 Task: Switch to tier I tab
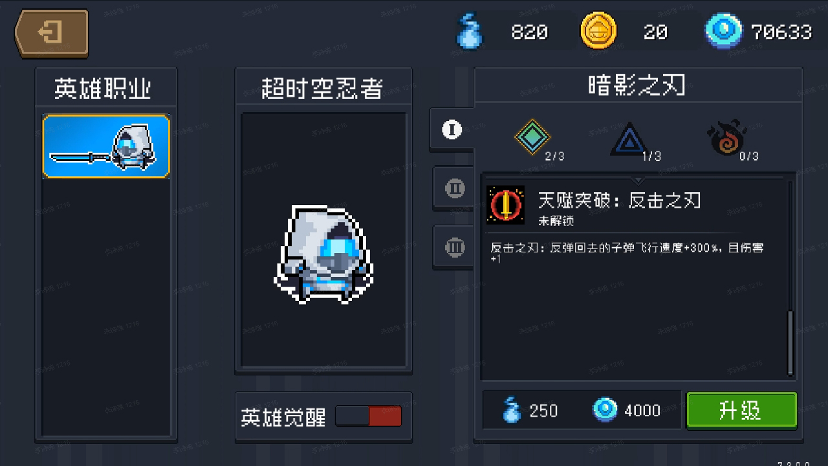(452, 129)
